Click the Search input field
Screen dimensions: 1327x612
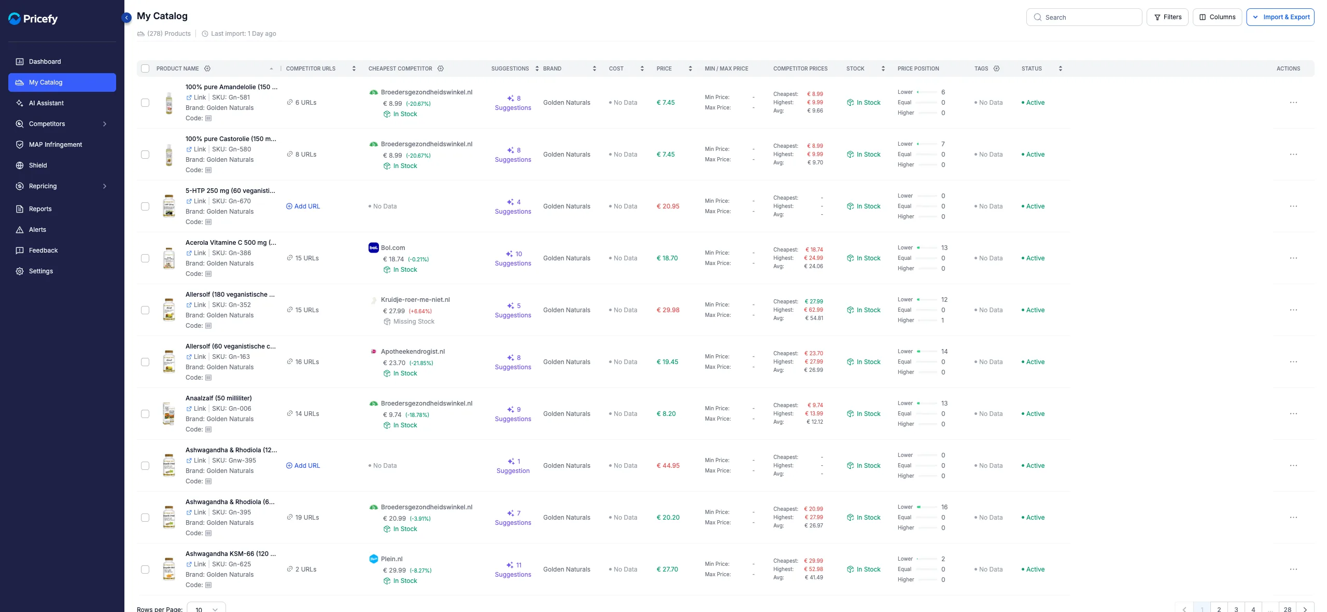pos(1084,17)
